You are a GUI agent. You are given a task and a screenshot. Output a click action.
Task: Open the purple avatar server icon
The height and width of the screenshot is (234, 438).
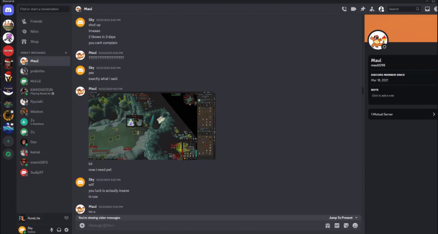8,38
